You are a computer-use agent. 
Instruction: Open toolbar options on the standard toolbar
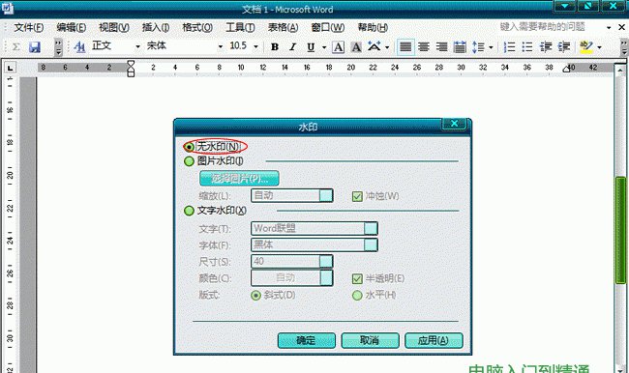(x=59, y=47)
